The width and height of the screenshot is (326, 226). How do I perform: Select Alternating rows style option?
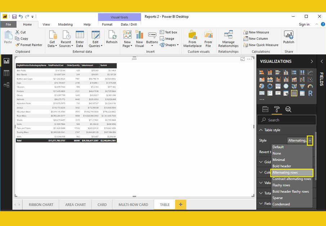click(292, 172)
